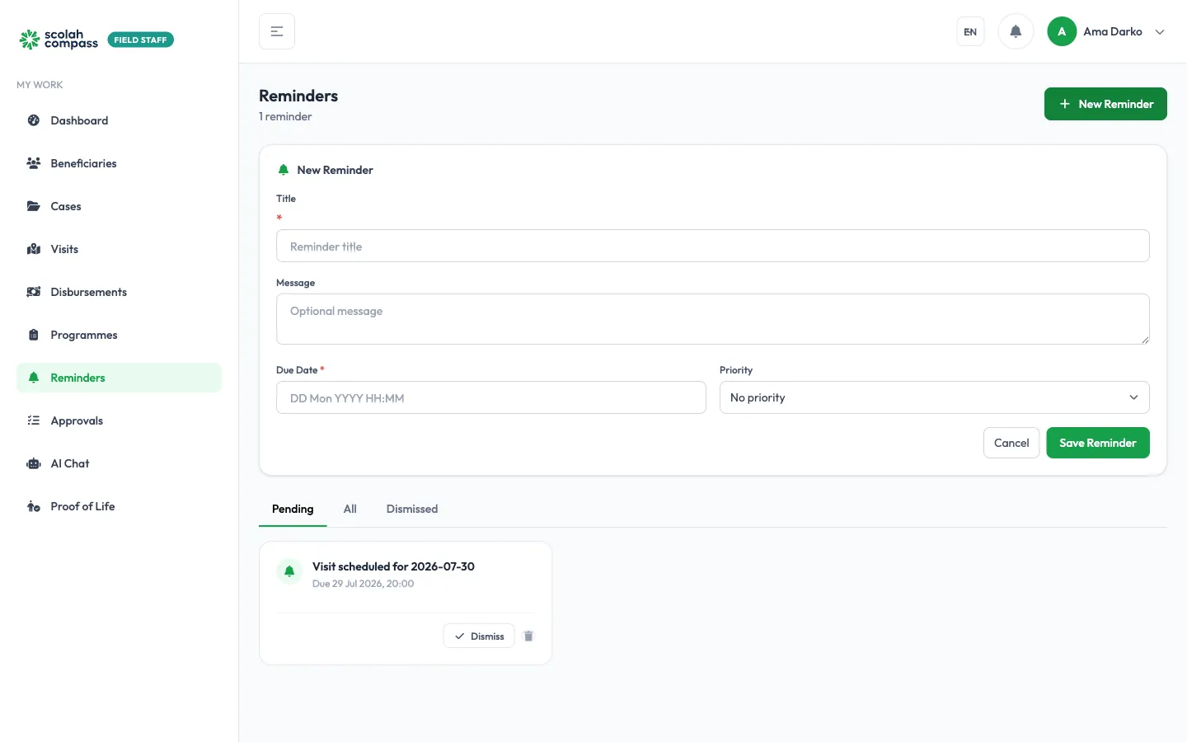Select 'Visit scheduled for 2026-07-30' title
The height and width of the screenshot is (742, 1187).
tap(393, 566)
